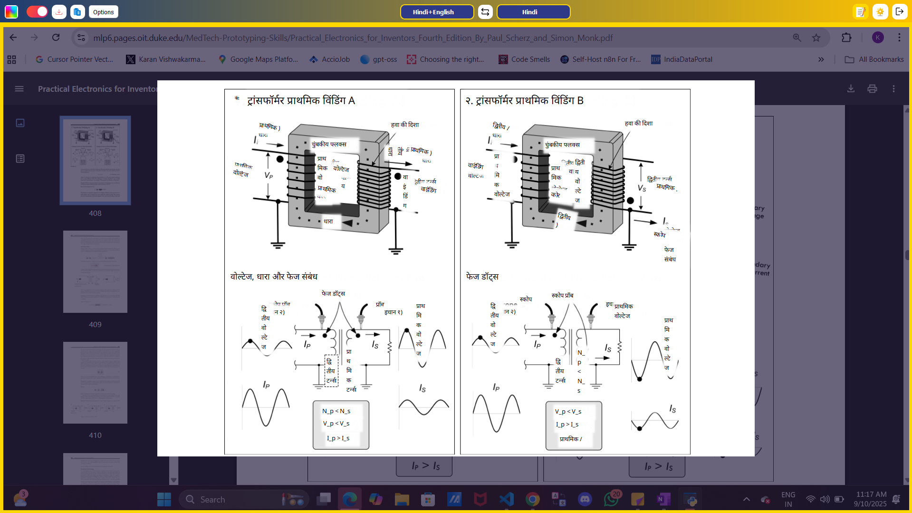Open WhatsApp from taskbar

point(611,499)
